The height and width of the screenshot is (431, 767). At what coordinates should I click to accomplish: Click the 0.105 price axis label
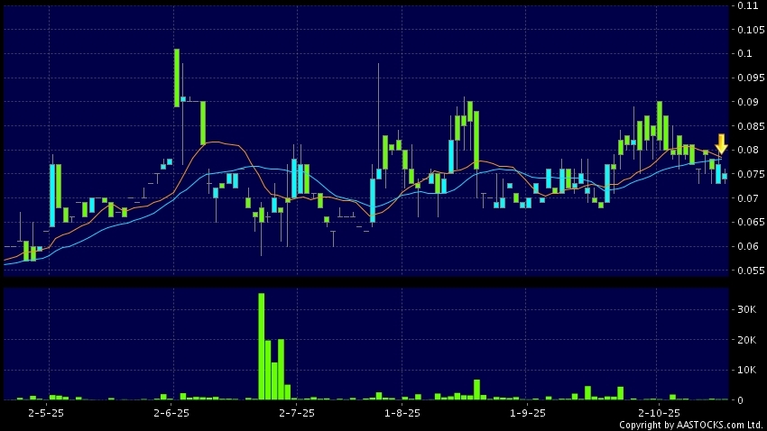(x=747, y=30)
